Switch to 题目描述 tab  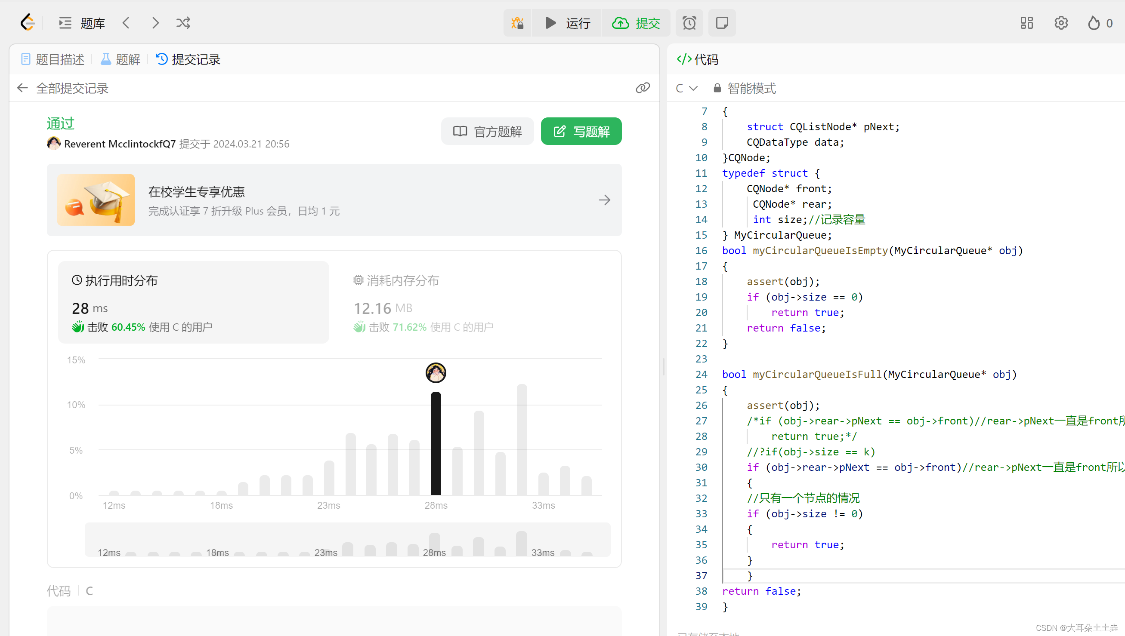(x=53, y=59)
